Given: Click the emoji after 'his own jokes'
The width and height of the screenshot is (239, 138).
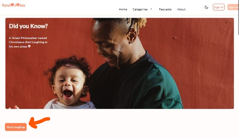Looking at the screenshot, I should 29,46.
